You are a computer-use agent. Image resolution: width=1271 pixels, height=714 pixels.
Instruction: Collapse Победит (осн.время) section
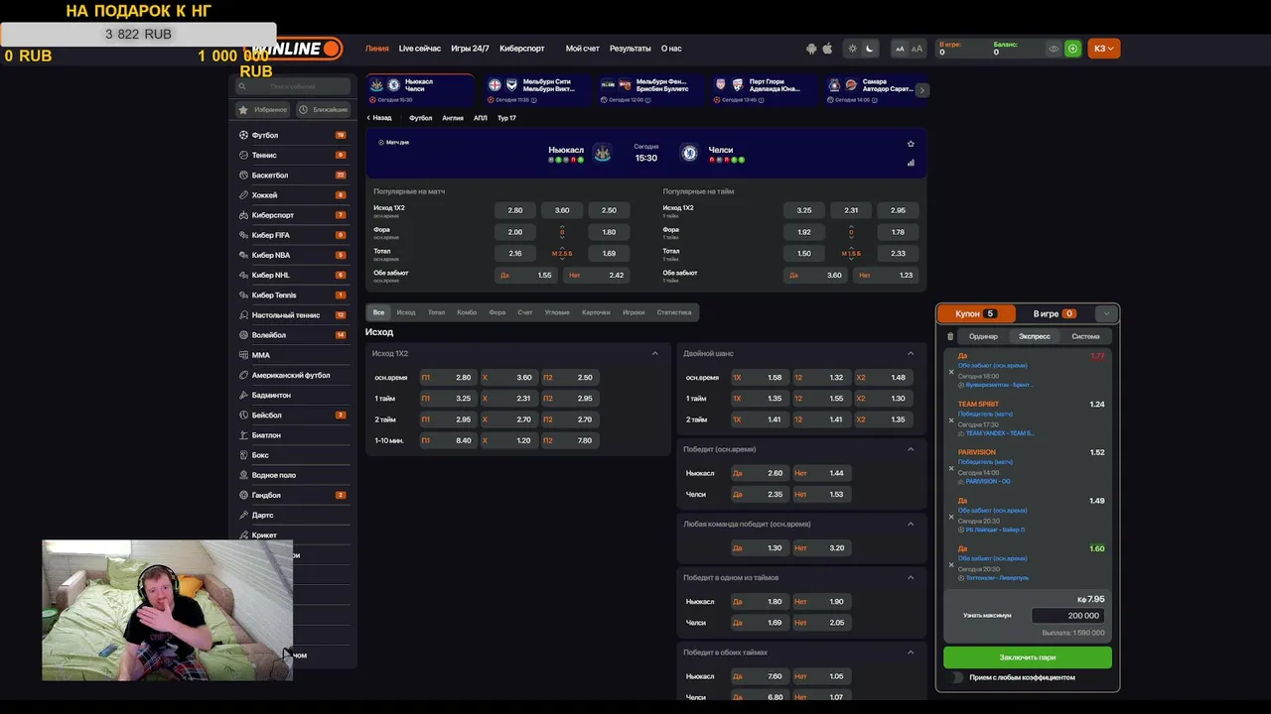911,449
